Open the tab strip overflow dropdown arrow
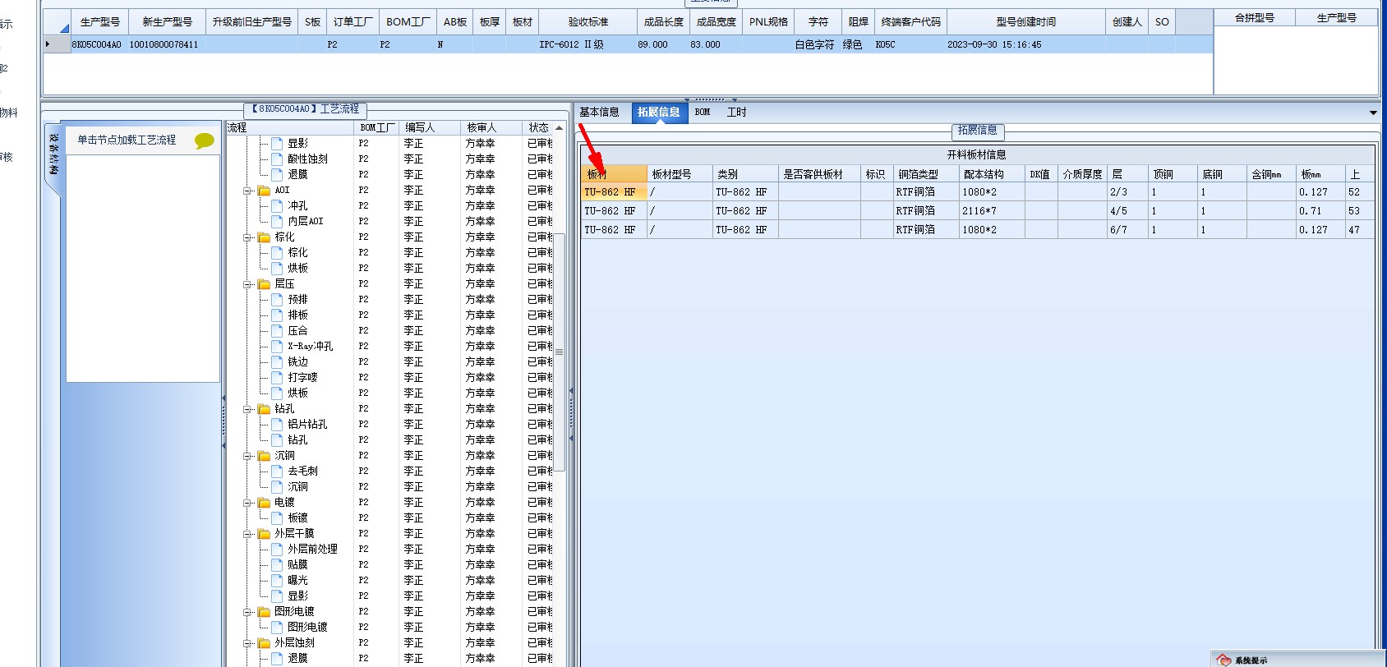 pos(1373,113)
